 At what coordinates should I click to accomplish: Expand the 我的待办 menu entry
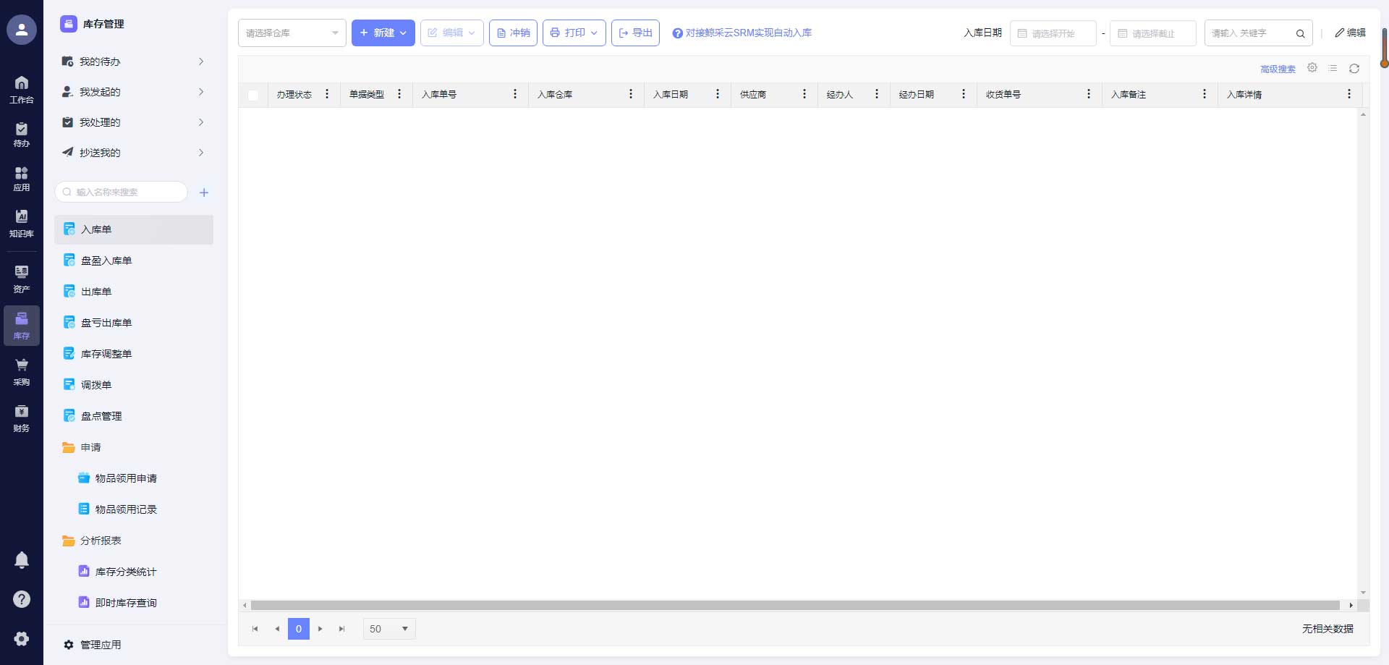(x=133, y=62)
